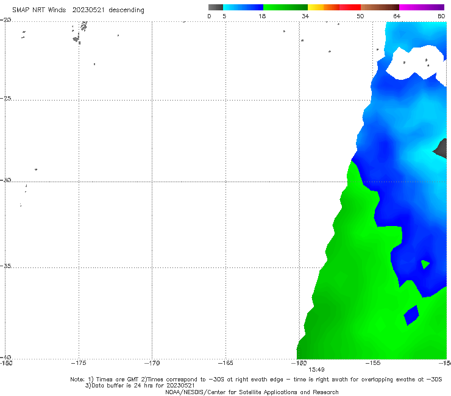Pick the magenta-purple 64-80 colorbar segment

tap(422, 7)
